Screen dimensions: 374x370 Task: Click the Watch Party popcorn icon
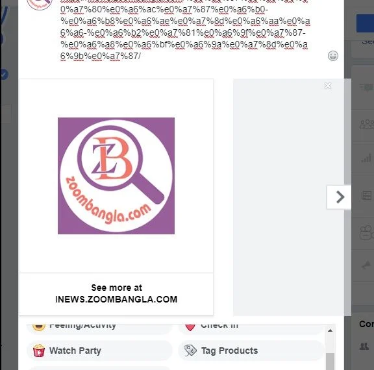click(x=39, y=351)
